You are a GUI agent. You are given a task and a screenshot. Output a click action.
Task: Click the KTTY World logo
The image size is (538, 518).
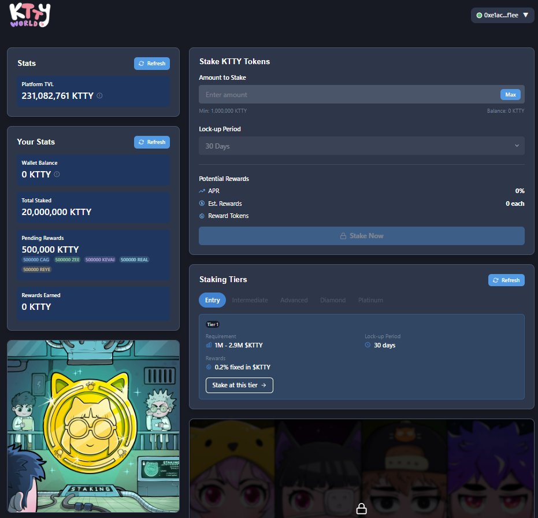(x=30, y=15)
